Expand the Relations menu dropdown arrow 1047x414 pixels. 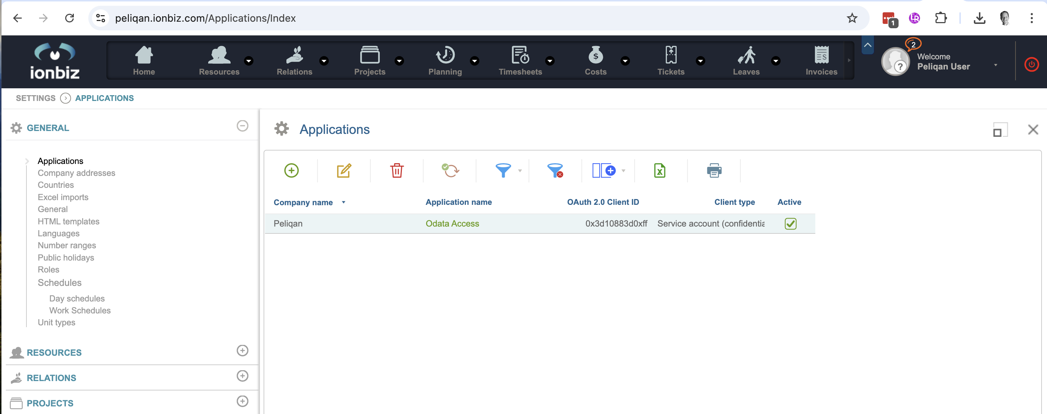point(324,61)
